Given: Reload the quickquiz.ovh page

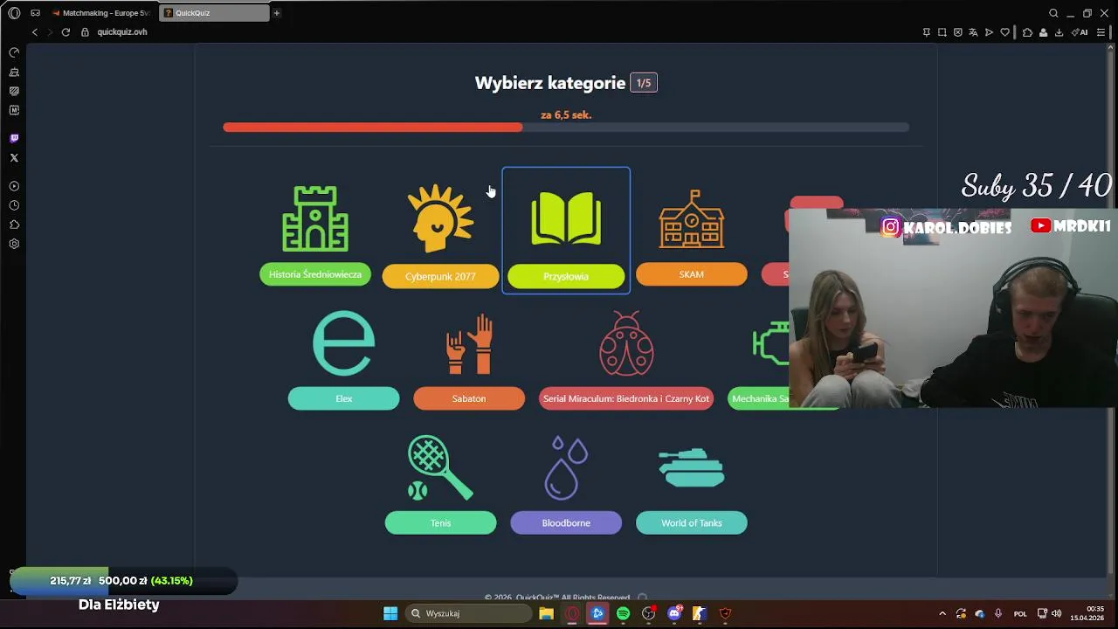Looking at the screenshot, I should (66, 32).
